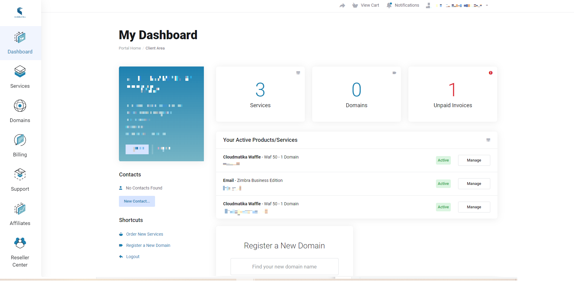This screenshot has height=283, width=574.
Task: Open the 1 Unpaid Invoices card
Action: coord(453,94)
